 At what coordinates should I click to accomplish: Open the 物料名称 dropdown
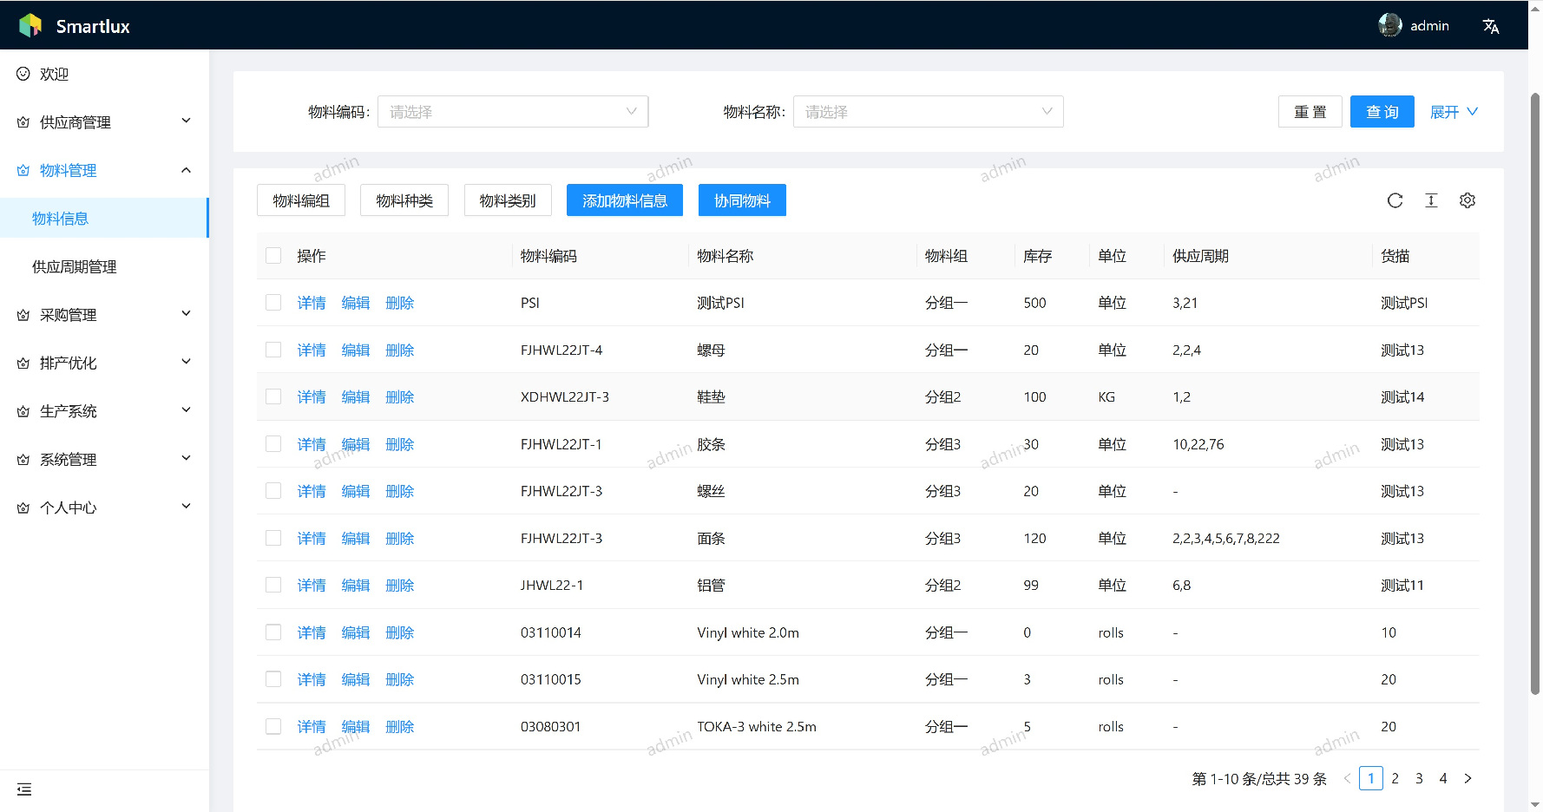coord(928,112)
